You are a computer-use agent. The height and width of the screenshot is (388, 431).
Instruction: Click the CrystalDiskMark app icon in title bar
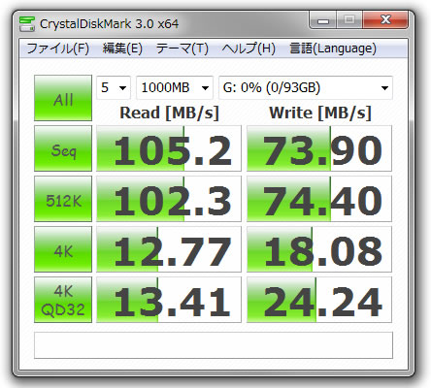click(x=27, y=24)
